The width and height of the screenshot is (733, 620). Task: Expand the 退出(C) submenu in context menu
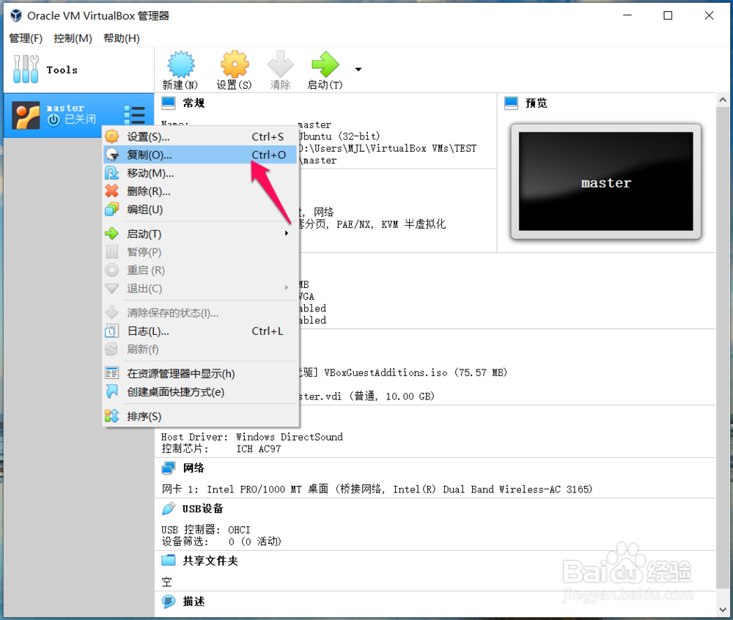pyautogui.click(x=200, y=289)
